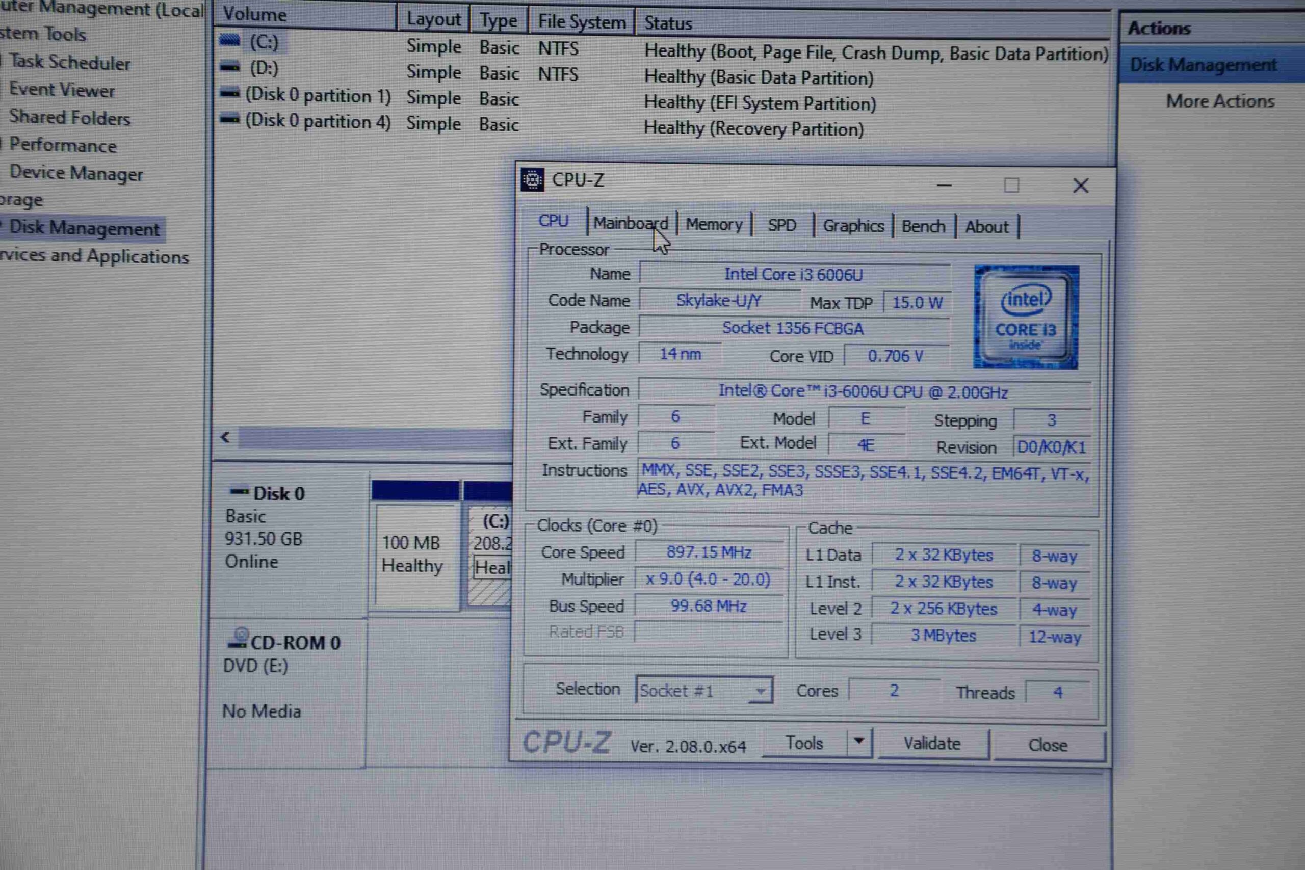Select System Tools in the tree
Image resolution: width=1305 pixels, height=870 pixels.
point(43,34)
